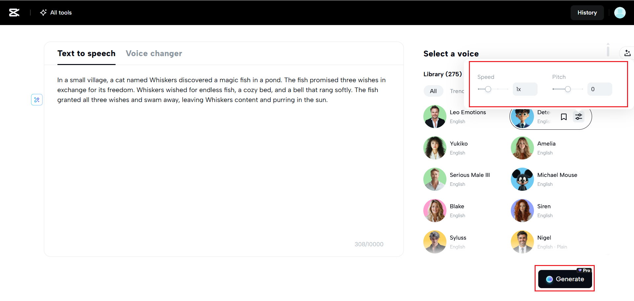
Task: Click the Generate button
Action: (x=565, y=279)
